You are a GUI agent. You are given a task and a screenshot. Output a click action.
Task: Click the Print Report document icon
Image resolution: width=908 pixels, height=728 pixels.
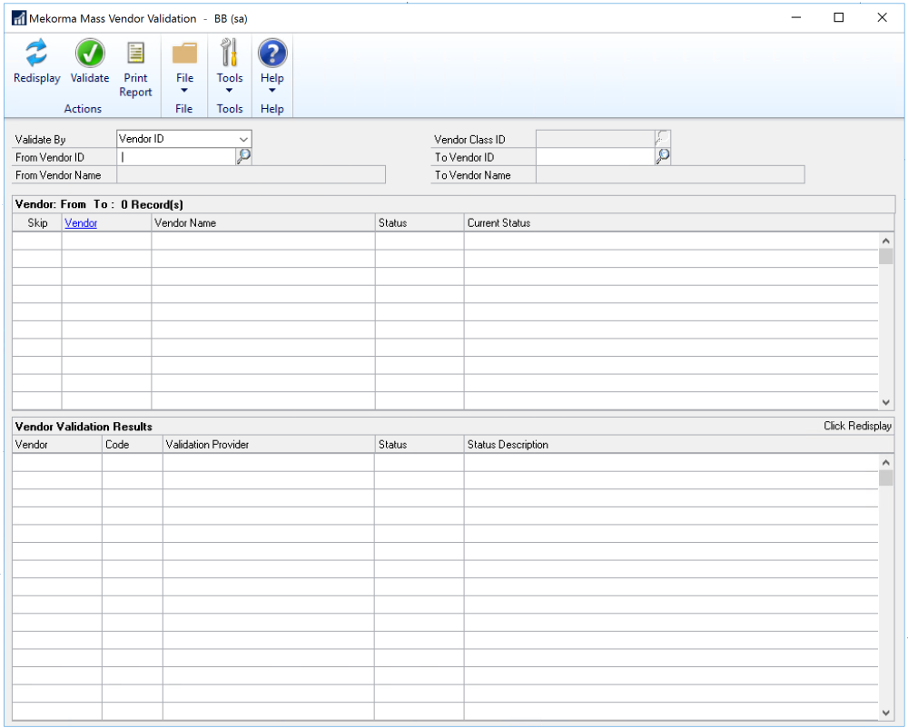pyautogui.click(x=135, y=54)
